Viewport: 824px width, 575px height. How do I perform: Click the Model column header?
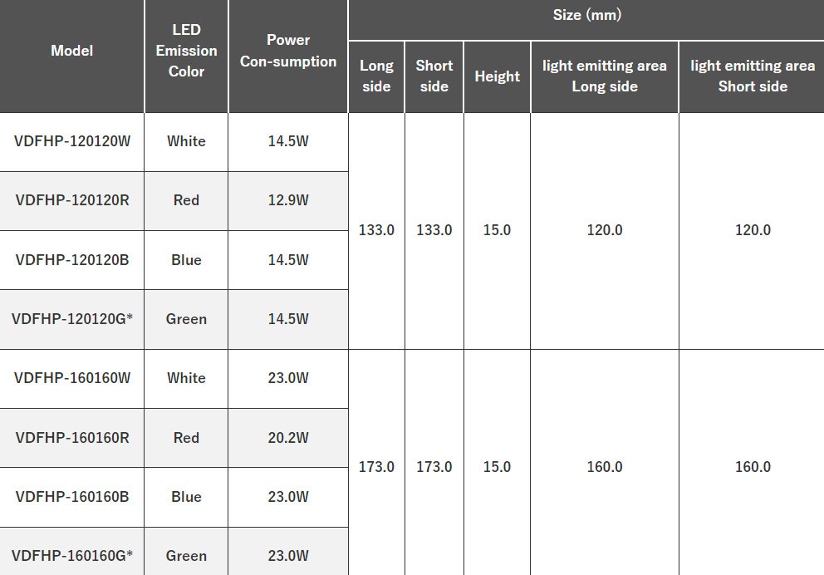click(72, 51)
